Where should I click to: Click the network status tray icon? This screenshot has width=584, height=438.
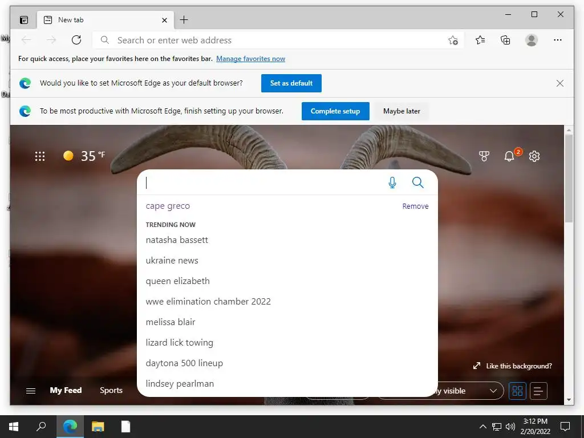(x=497, y=427)
